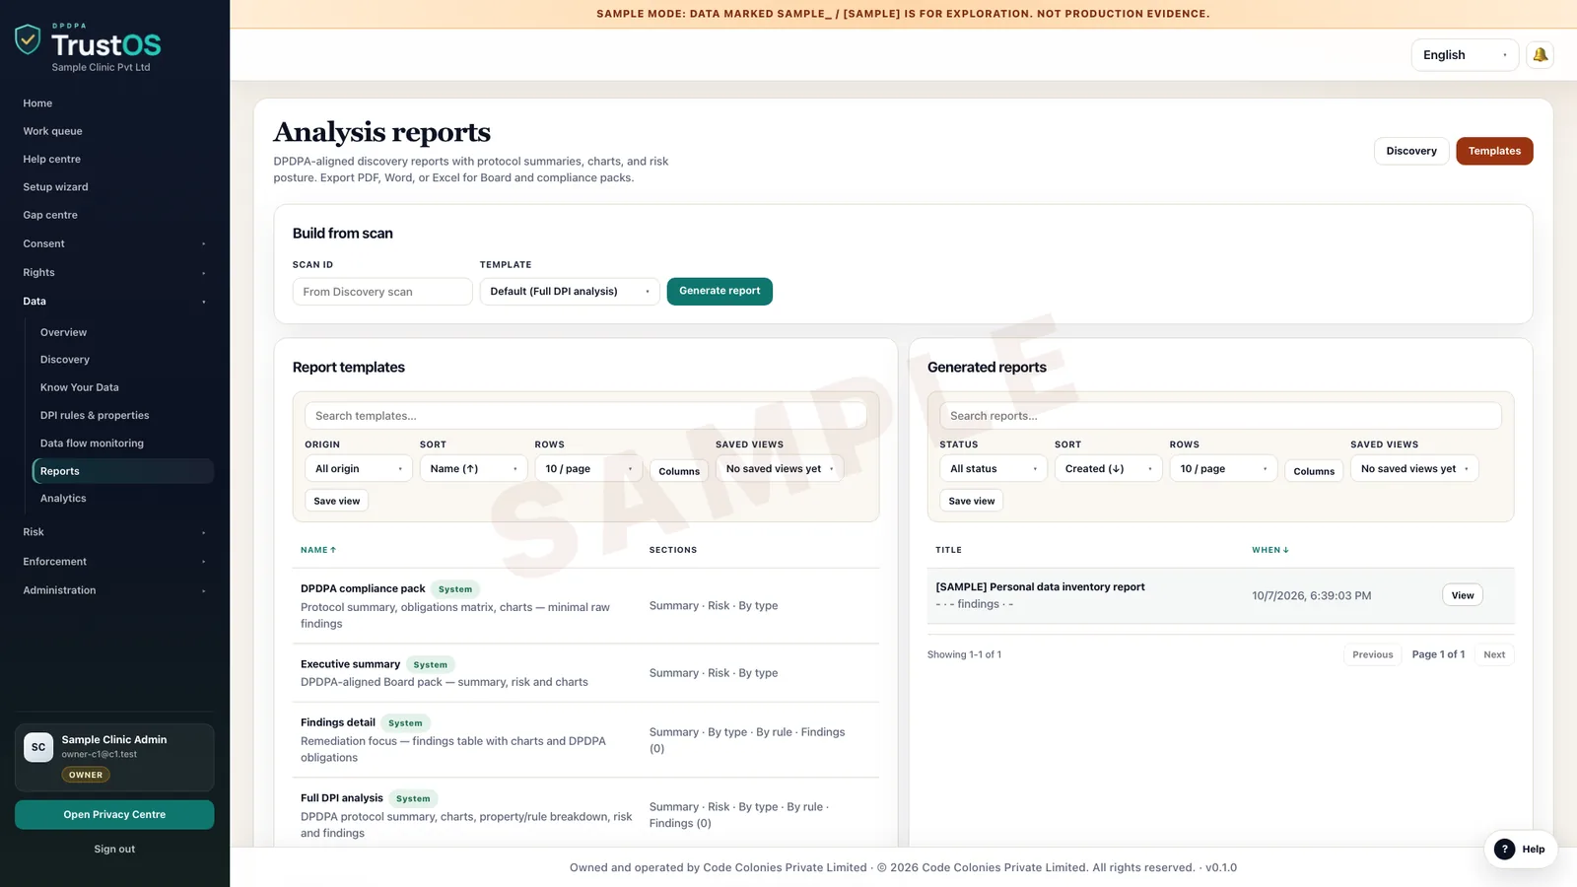Open the All status filter dropdown

click(994, 469)
